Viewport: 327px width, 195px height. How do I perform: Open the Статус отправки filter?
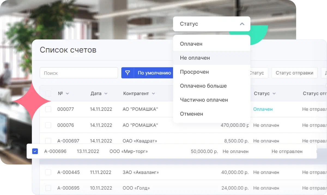[294, 73]
